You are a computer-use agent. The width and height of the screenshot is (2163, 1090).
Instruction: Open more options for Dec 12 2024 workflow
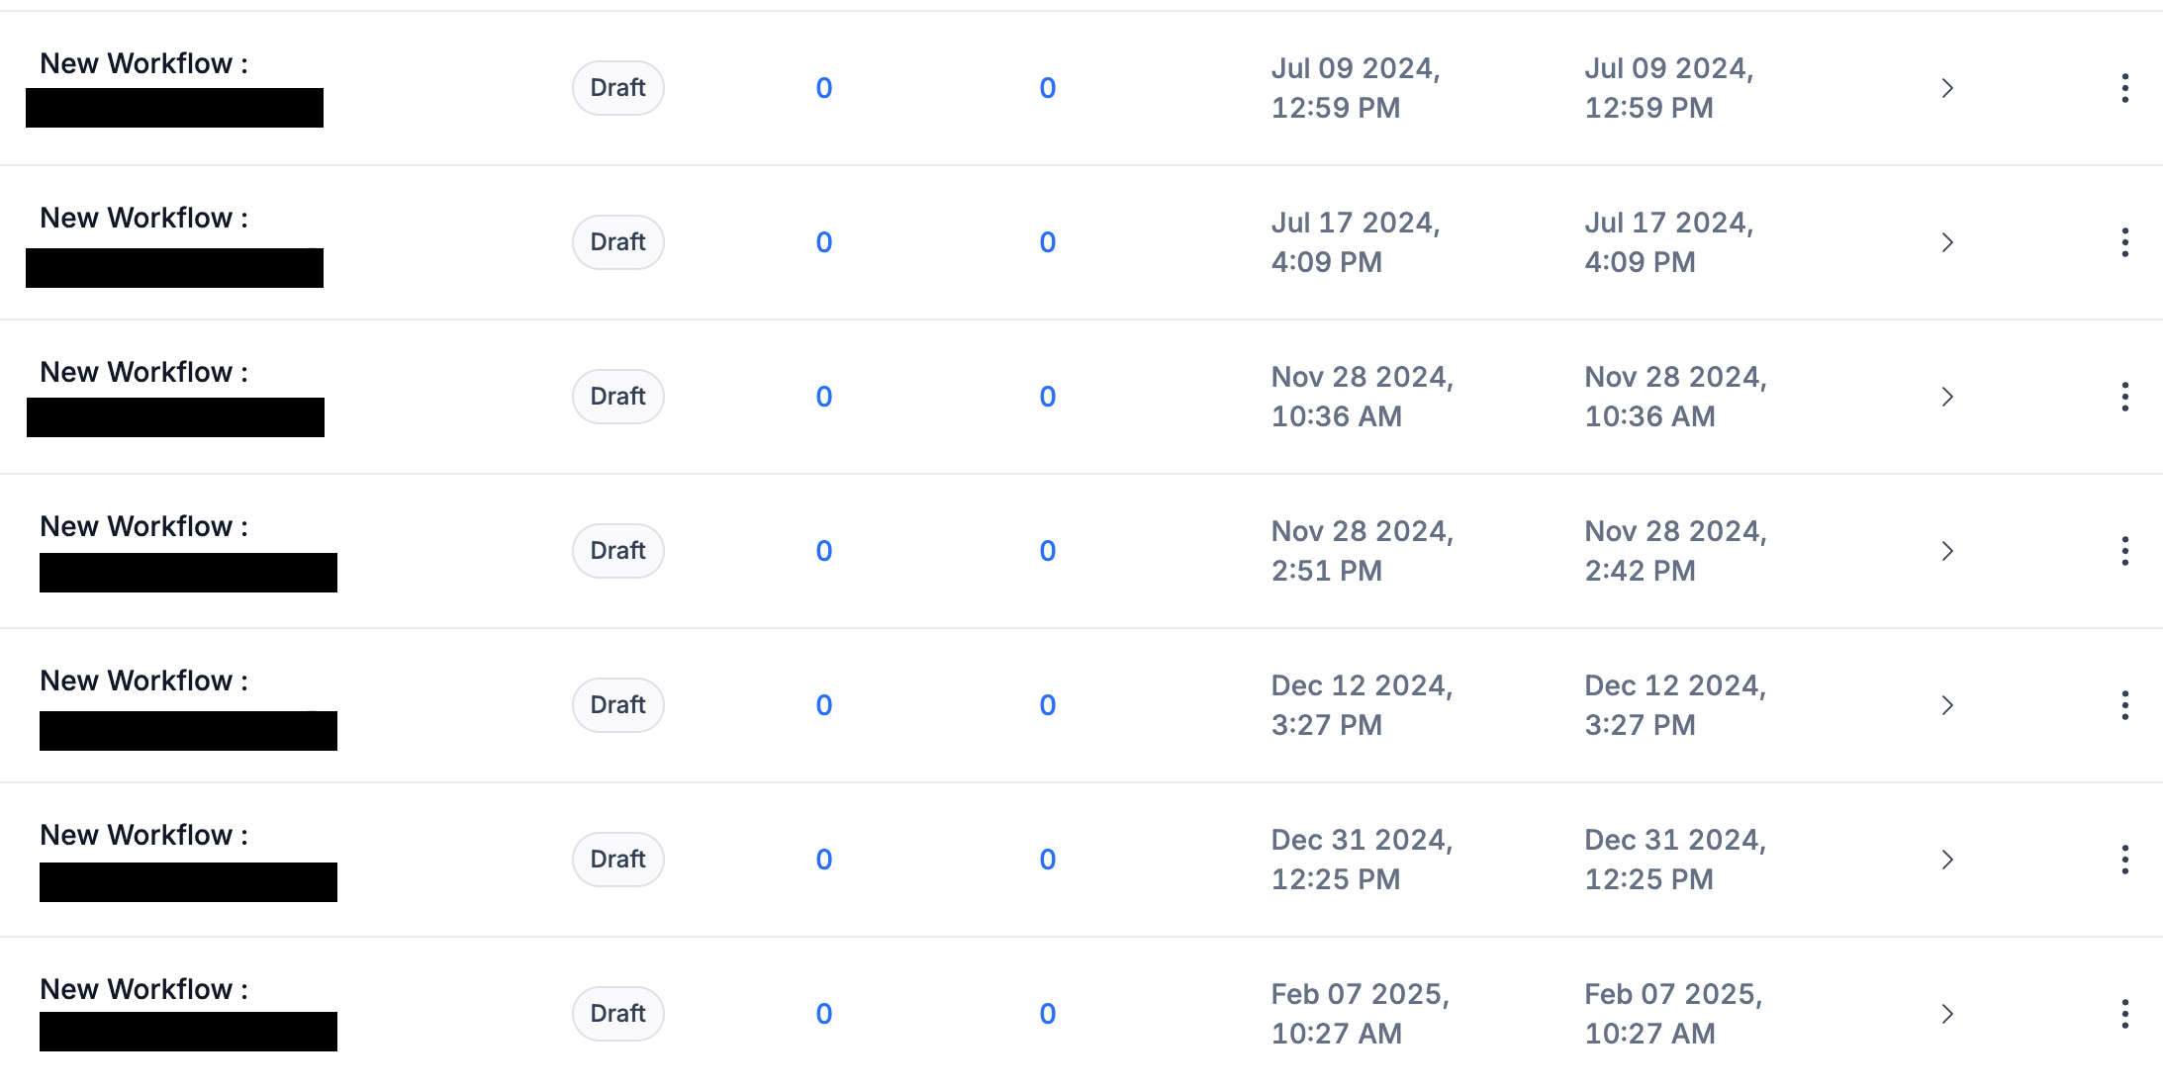pyautogui.click(x=2124, y=705)
